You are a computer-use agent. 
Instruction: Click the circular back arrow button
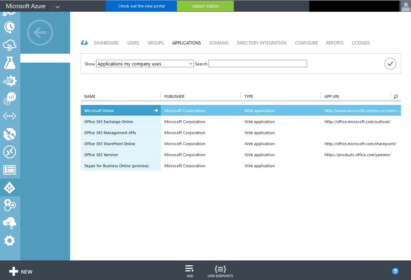tap(40, 33)
